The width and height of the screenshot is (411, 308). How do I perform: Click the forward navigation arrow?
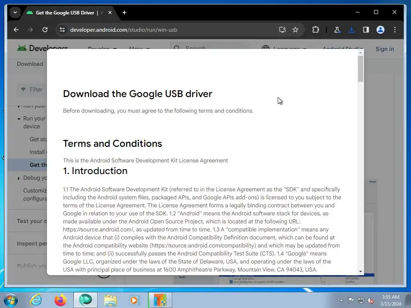31,30
